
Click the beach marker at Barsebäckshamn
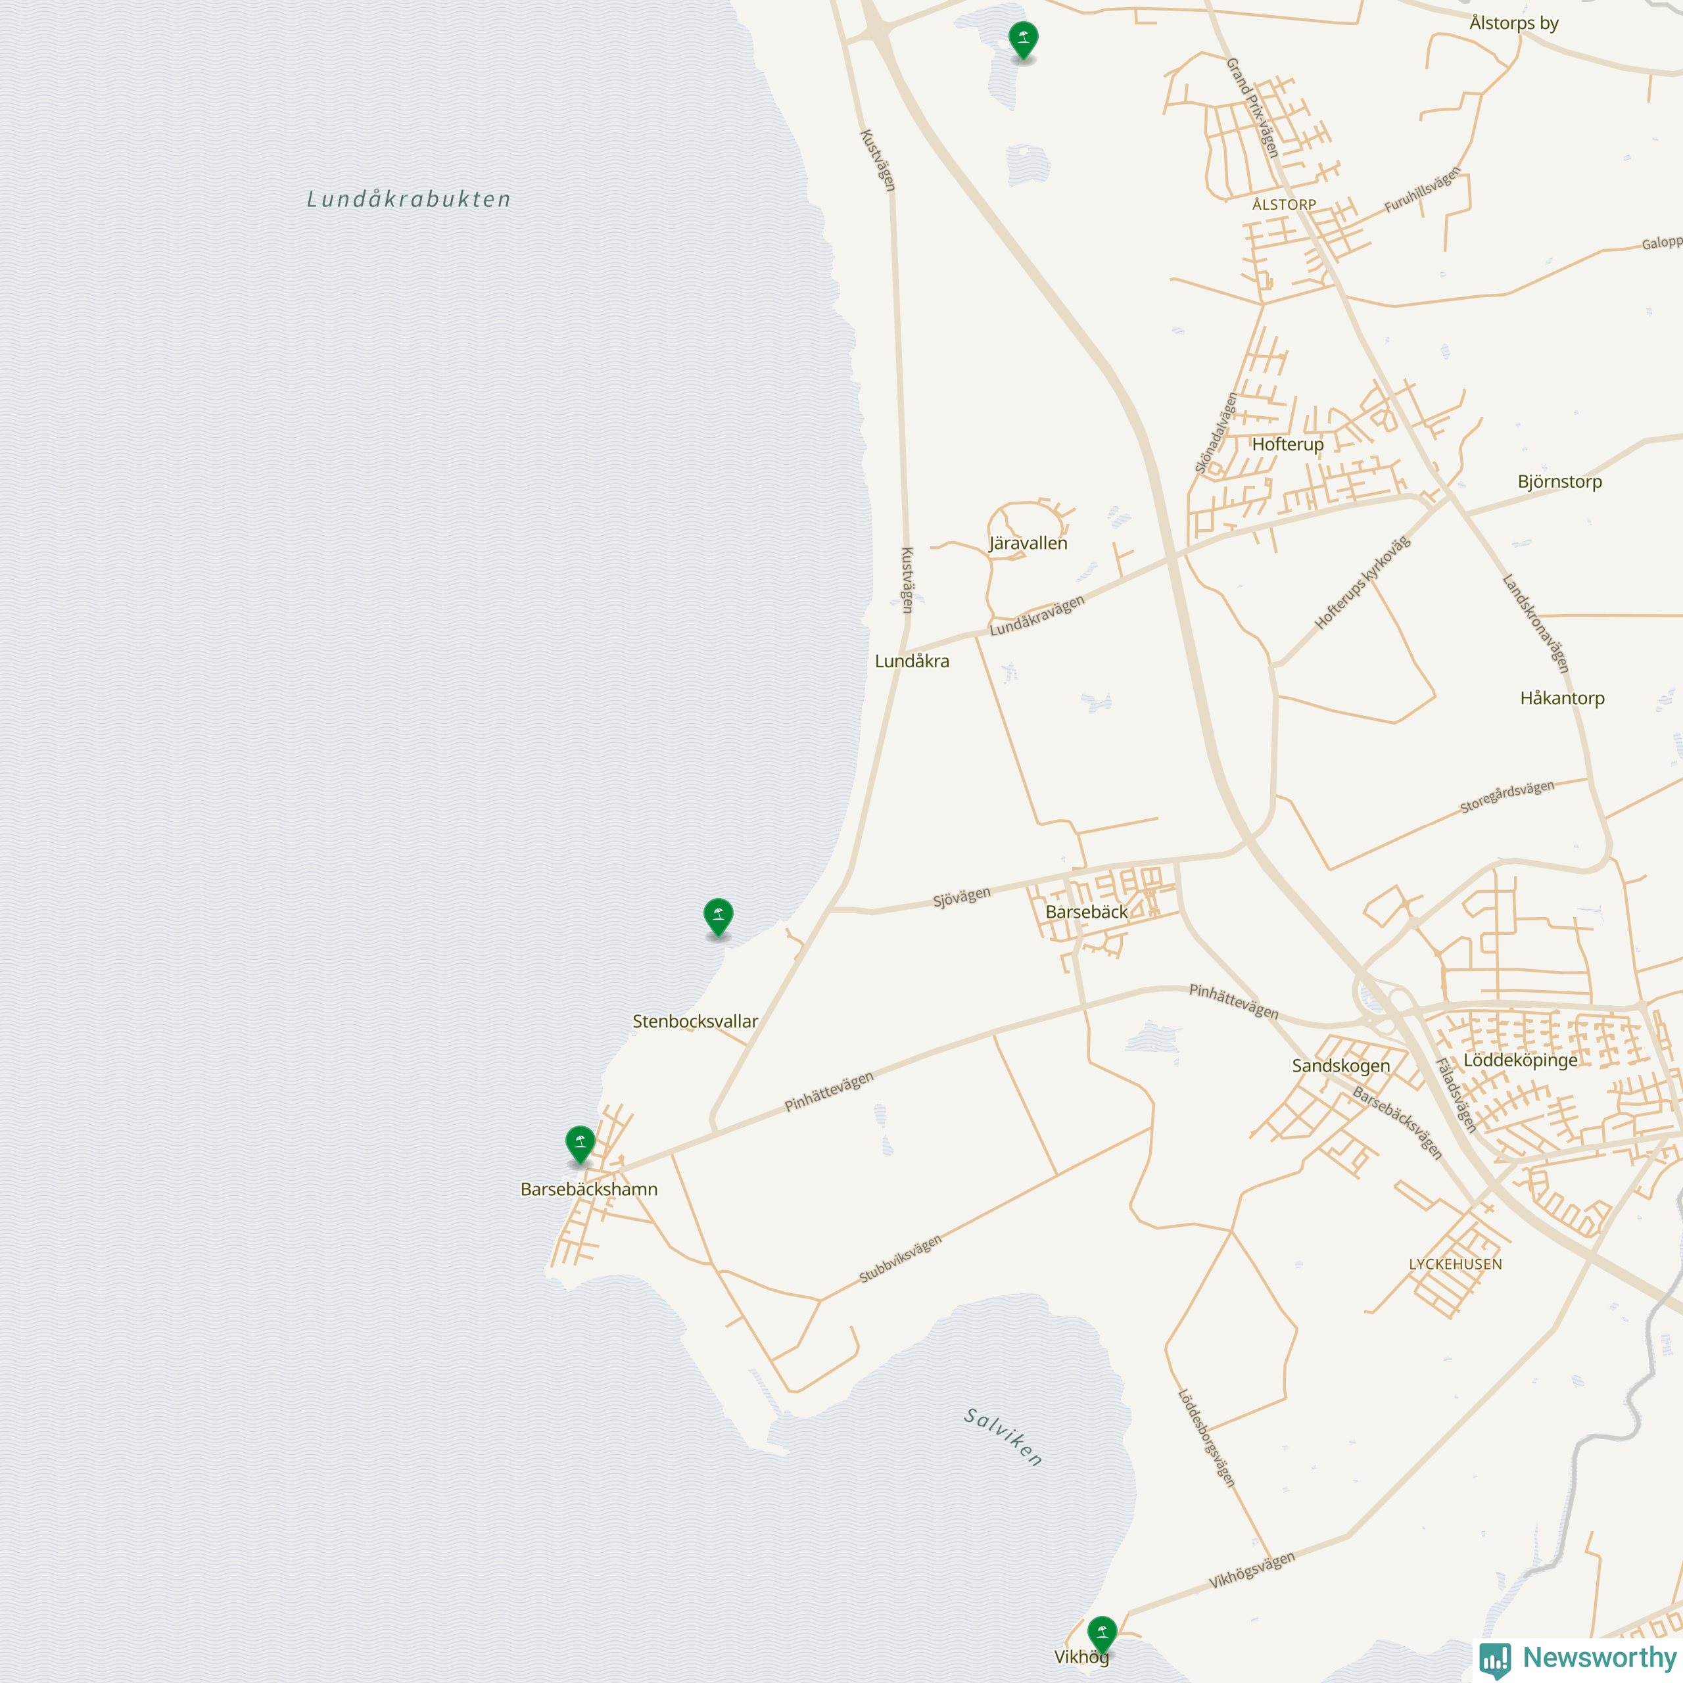[580, 1144]
